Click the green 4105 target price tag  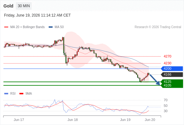click(172, 86)
